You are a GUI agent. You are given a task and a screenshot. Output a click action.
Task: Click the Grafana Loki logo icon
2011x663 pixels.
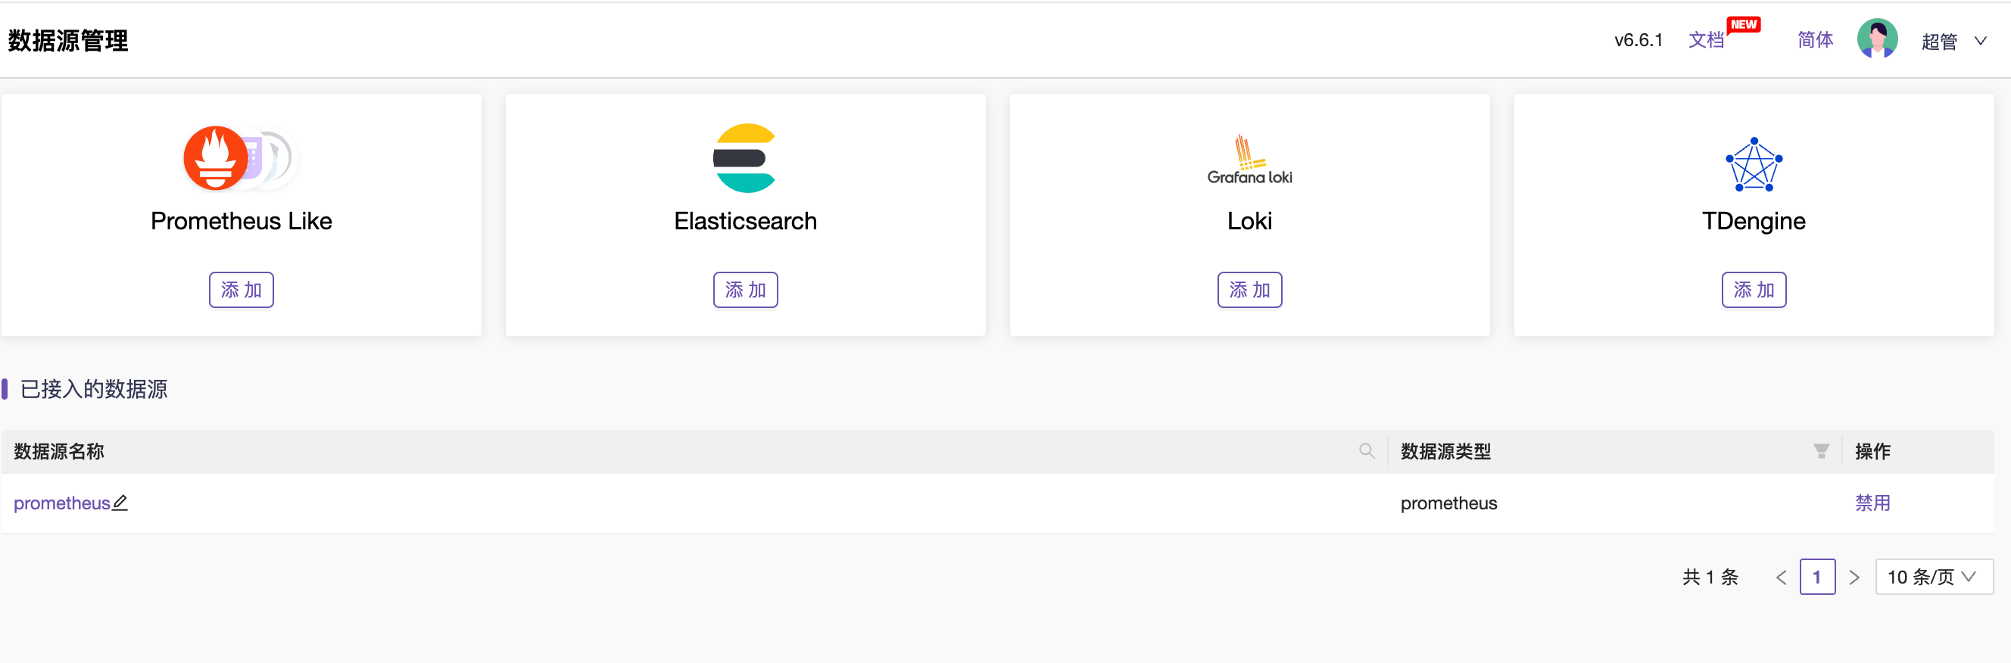(x=1249, y=160)
